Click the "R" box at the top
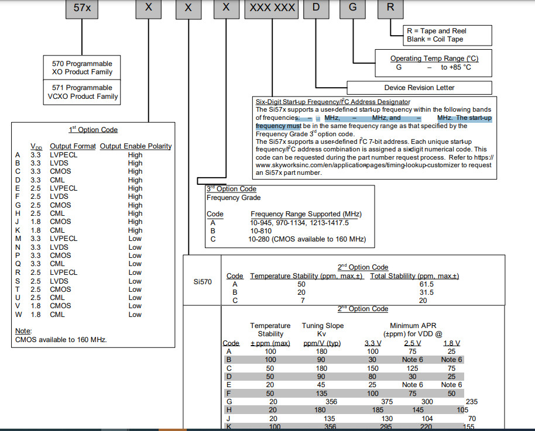This screenshot has width=535, height=431. pos(390,8)
